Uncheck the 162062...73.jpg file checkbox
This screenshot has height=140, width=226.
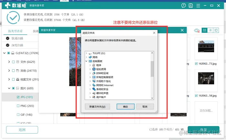(x=196, y=64)
